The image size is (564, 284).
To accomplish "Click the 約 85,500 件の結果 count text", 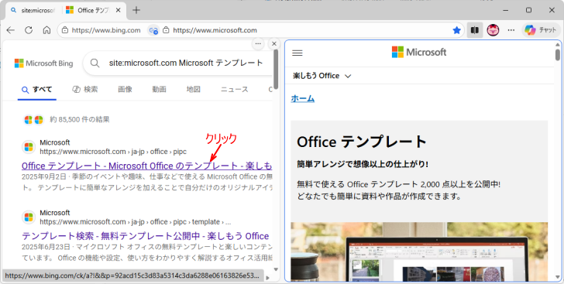I will (80, 119).
